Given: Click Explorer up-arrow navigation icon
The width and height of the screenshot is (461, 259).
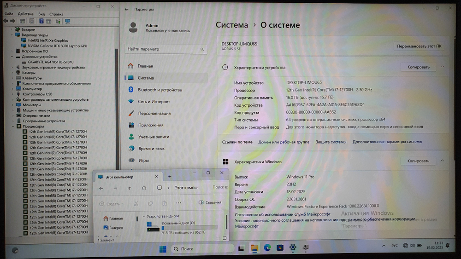Looking at the screenshot, I should click(130, 188).
